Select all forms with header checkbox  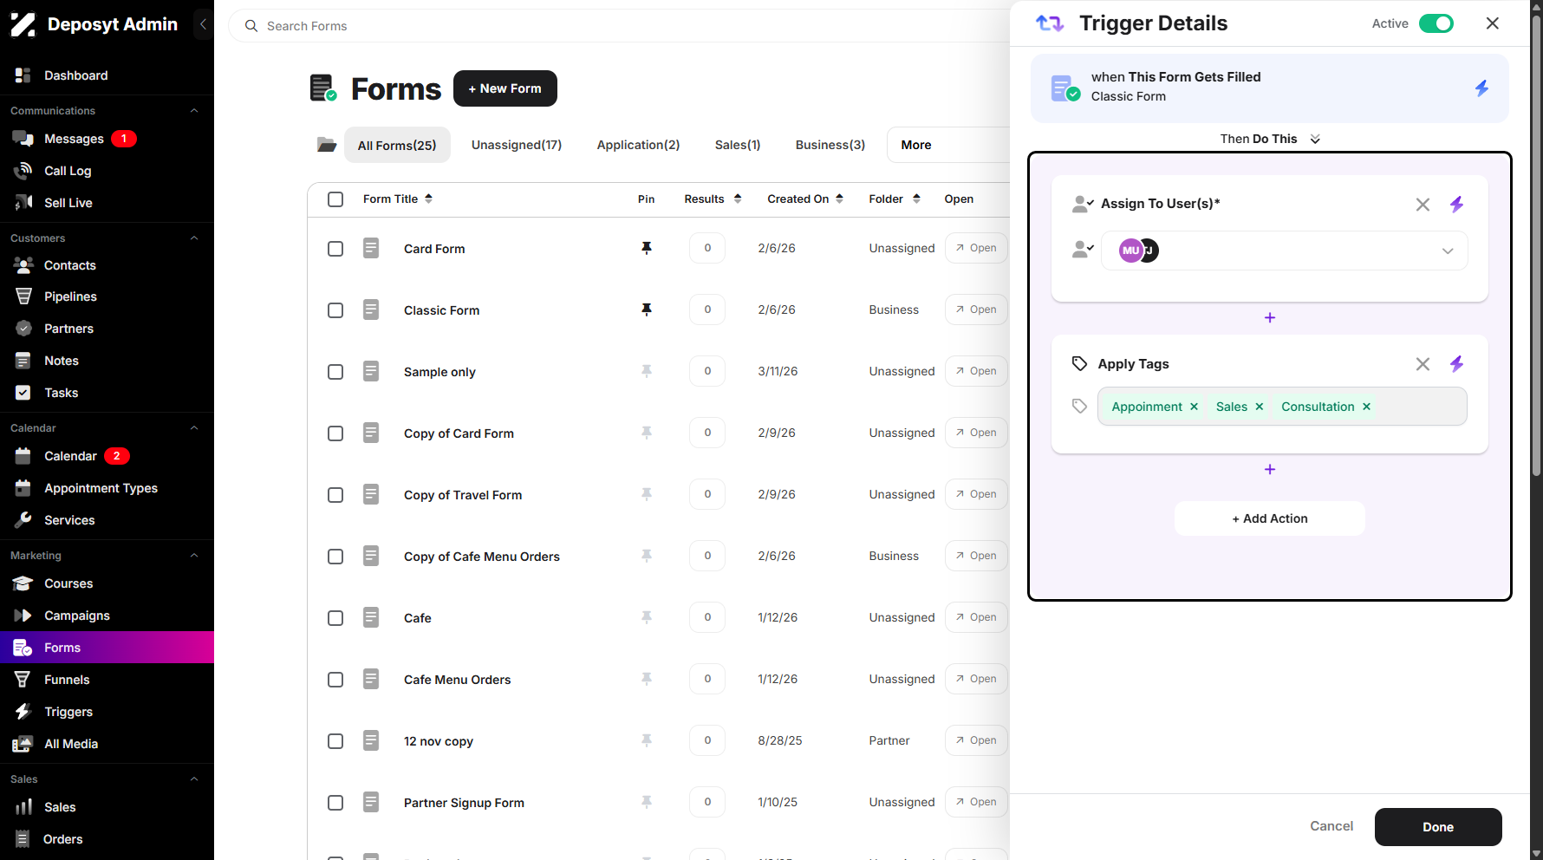[x=335, y=199]
